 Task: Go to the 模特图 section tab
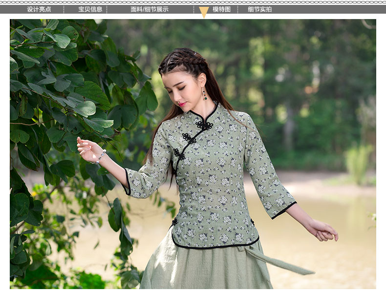point(221,9)
